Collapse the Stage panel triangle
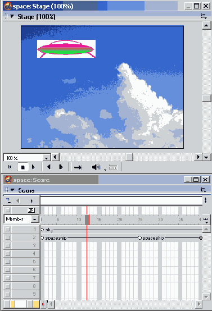Viewport: 212px width, 311px height. point(12,16)
